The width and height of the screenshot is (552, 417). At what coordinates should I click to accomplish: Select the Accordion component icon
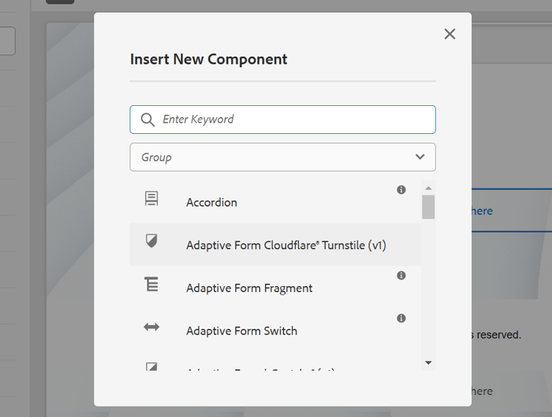152,199
